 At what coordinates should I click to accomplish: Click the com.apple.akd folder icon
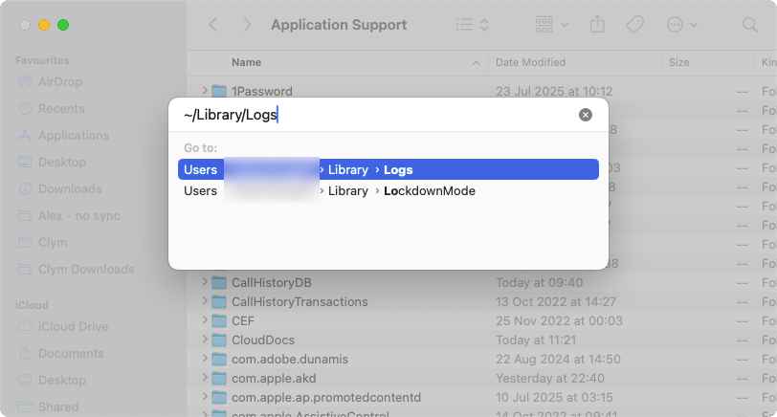(219, 379)
